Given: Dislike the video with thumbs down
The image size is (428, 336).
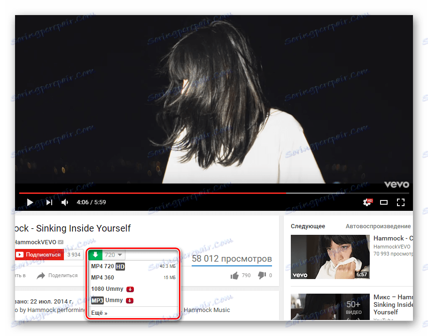Looking at the screenshot, I should pos(262,276).
